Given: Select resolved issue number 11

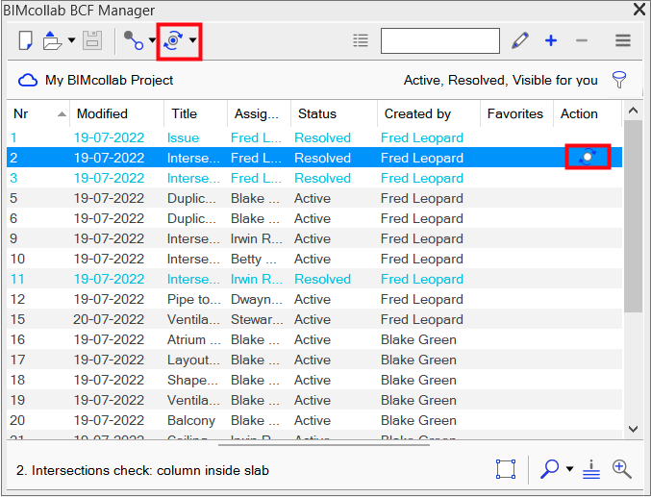Looking at the screenshot, I should (314, 279).
